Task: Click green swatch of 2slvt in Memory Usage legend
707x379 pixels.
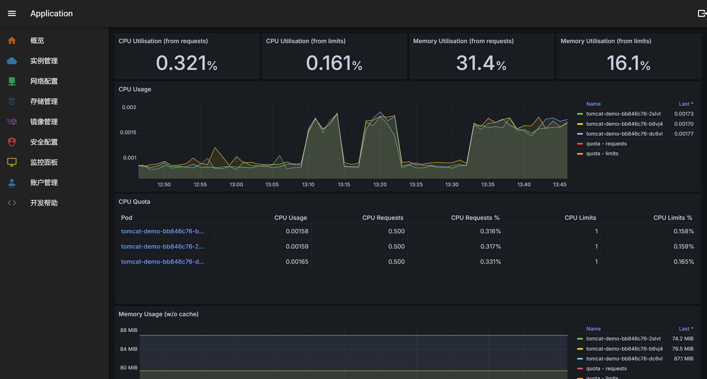Action: (x=580, y=339)
